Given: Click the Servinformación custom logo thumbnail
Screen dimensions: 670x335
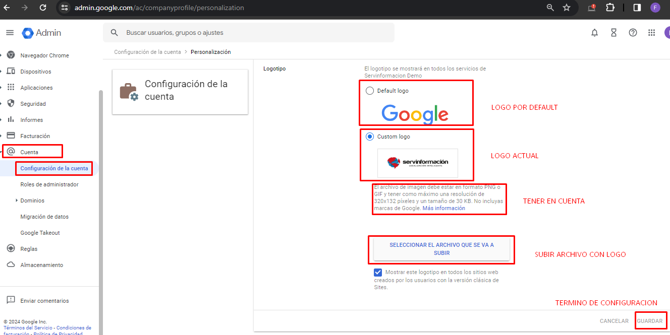Looking at the screenshot, I should [418, 163].
